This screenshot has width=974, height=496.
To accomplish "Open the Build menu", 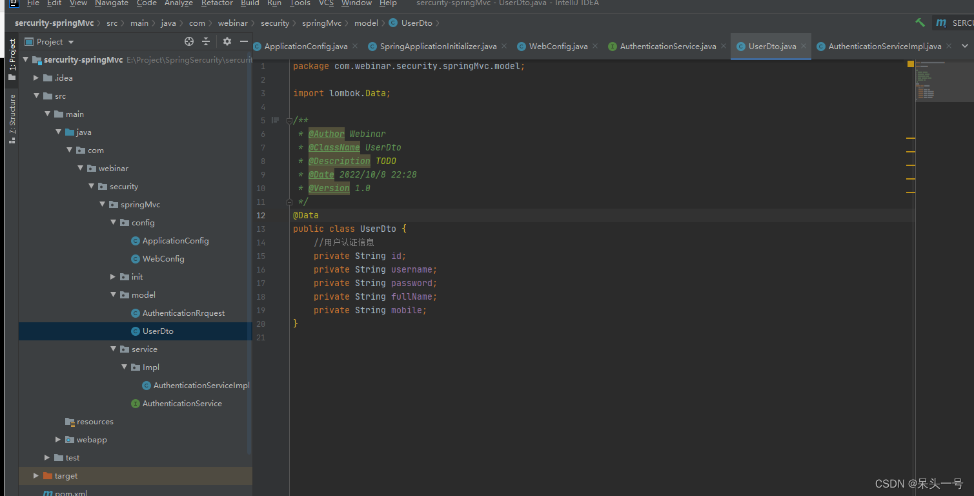I will [x=250, y=3].
